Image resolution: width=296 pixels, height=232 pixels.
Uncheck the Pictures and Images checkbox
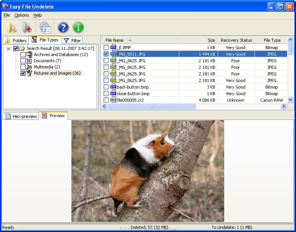[x=23, y=73]
